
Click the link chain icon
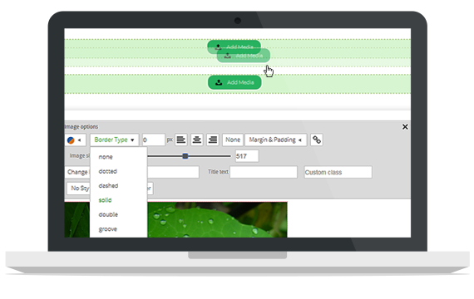click(x=317, y=140)
